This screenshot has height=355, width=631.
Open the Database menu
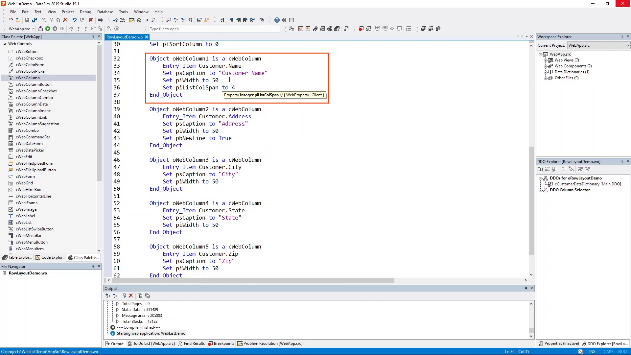click(105, 12)
